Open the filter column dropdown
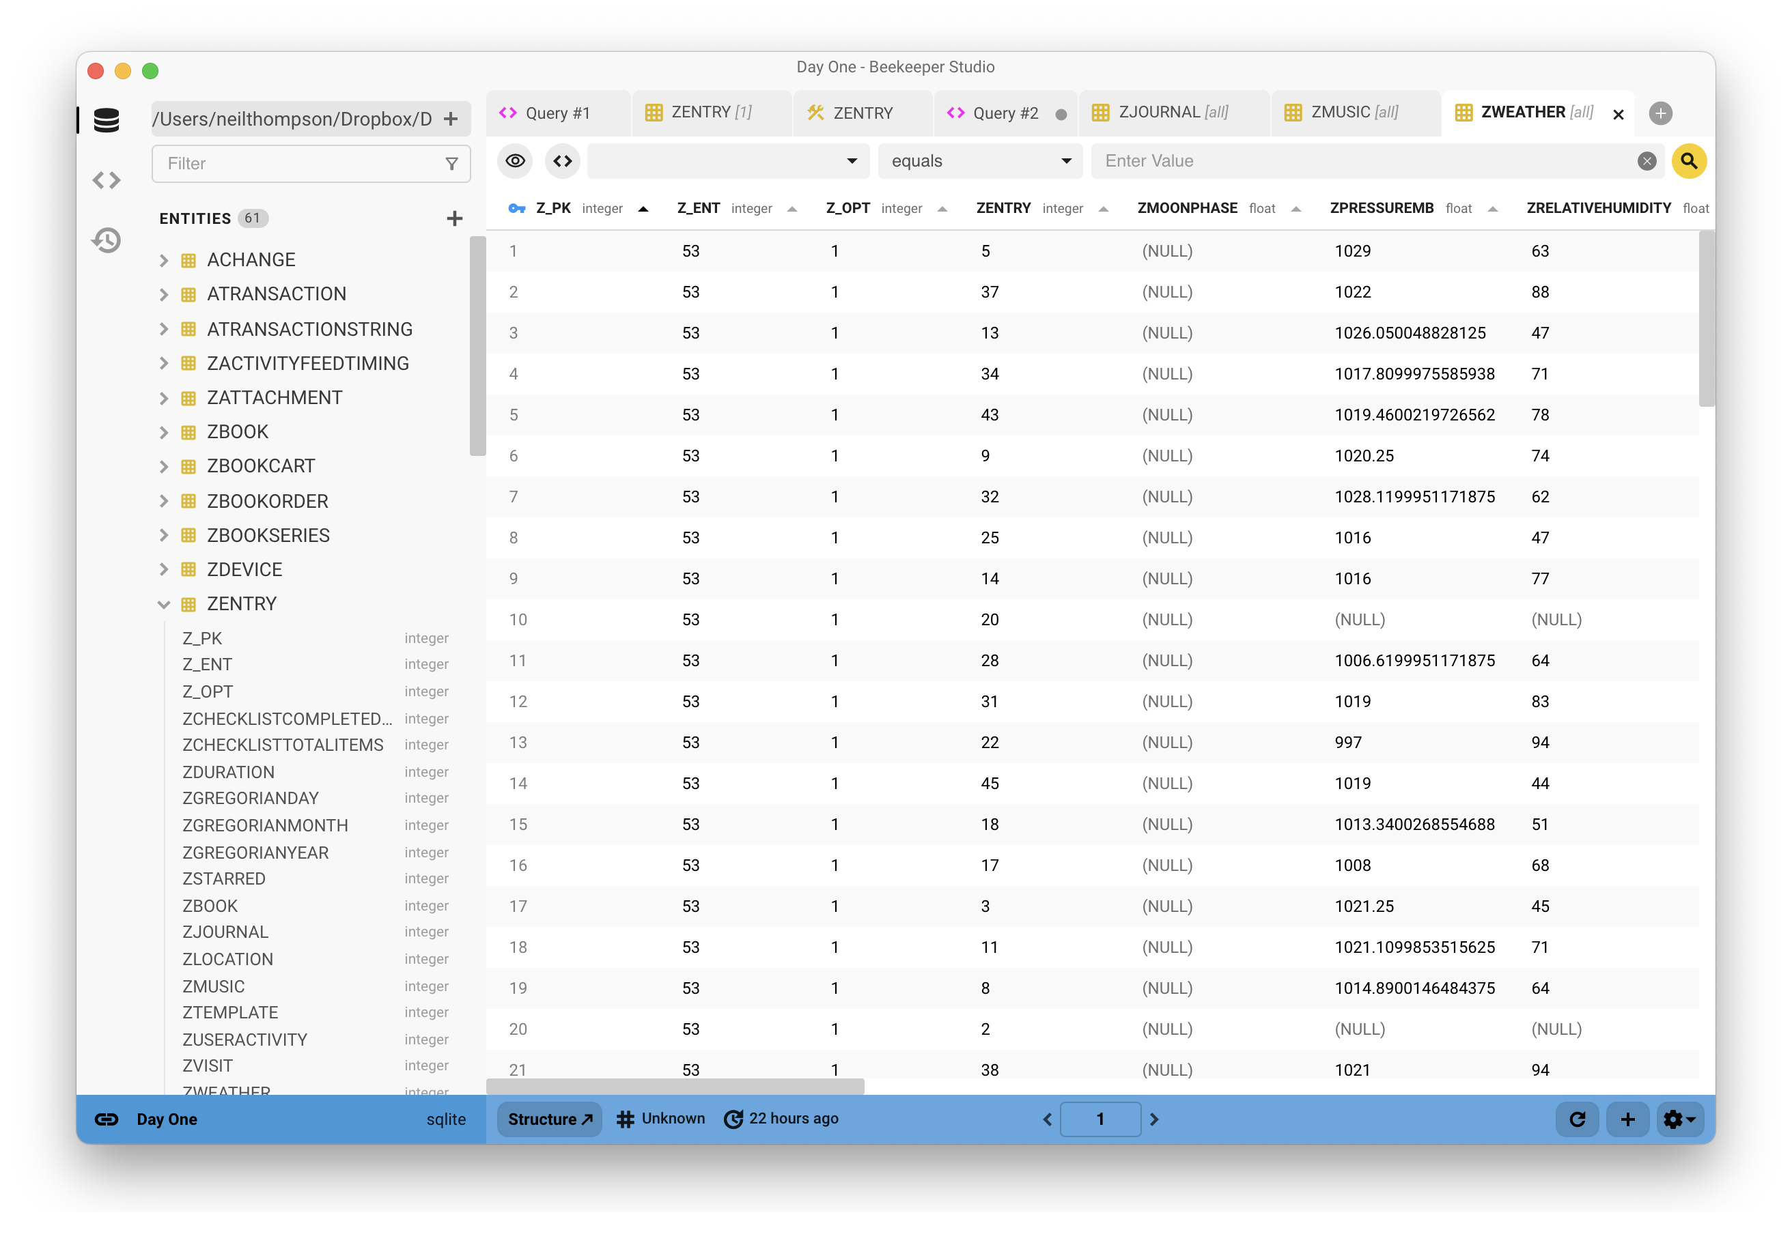The height and width of the screenshot is (1245, 1792). 728,160
